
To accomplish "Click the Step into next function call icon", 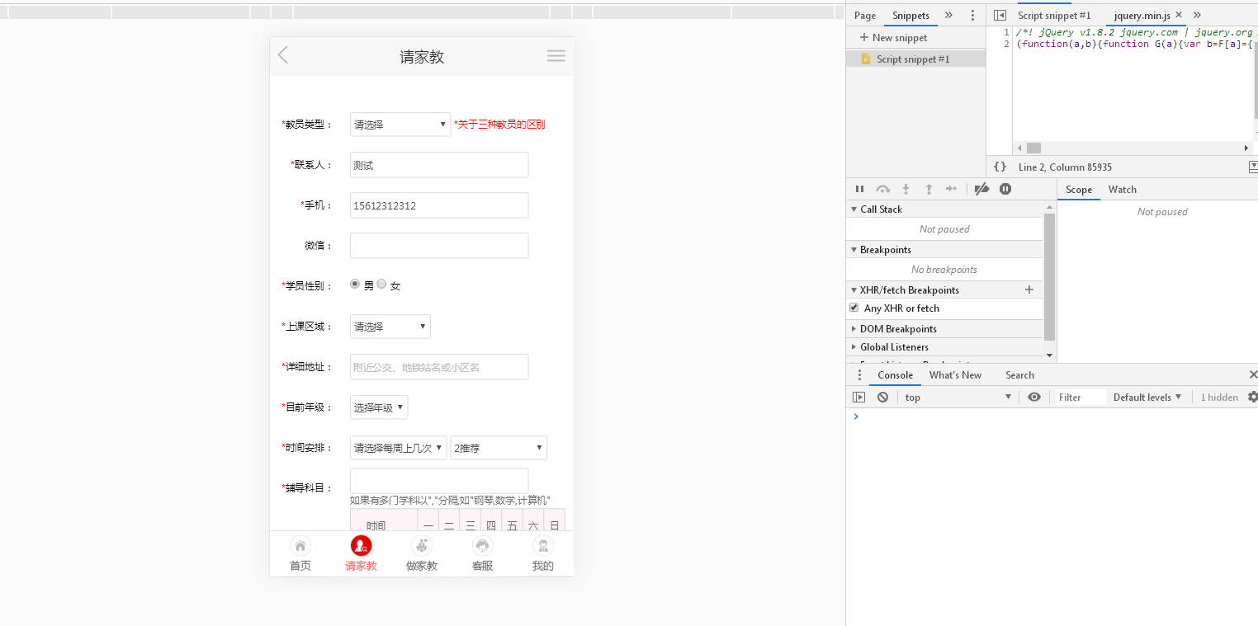I will click(x=906, y=189).
